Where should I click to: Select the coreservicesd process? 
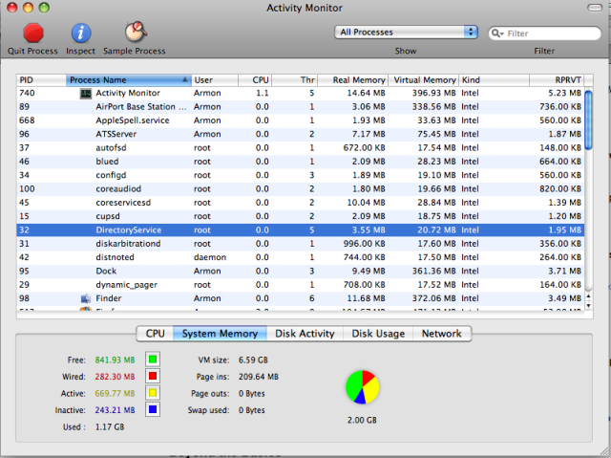pos(300,203)
